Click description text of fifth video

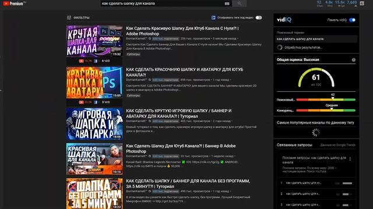pos(188,199)
